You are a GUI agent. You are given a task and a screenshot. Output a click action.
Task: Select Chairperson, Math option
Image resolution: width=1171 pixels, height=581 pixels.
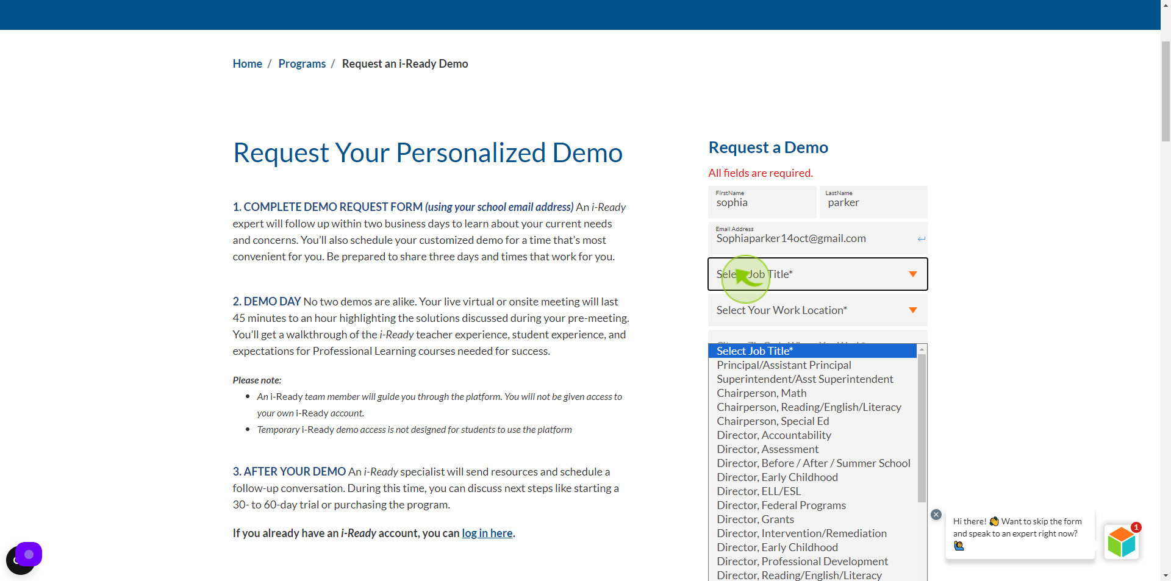(x=813, y=393)
